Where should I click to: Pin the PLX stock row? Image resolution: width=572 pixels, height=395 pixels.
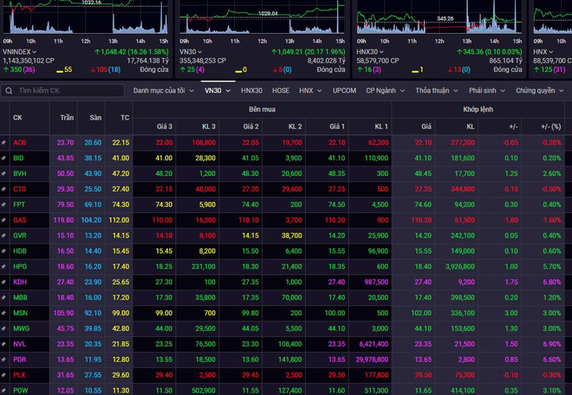coord(3,375)
